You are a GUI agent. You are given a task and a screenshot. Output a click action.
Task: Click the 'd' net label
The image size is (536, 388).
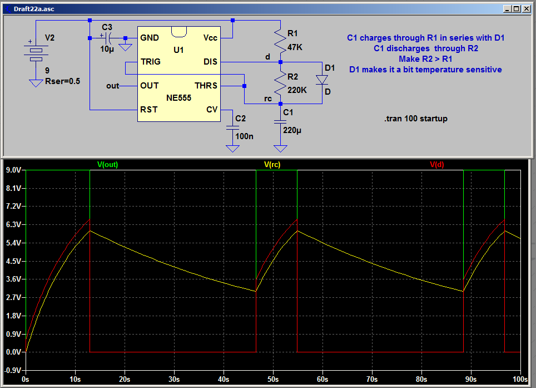tap(267, 57)
